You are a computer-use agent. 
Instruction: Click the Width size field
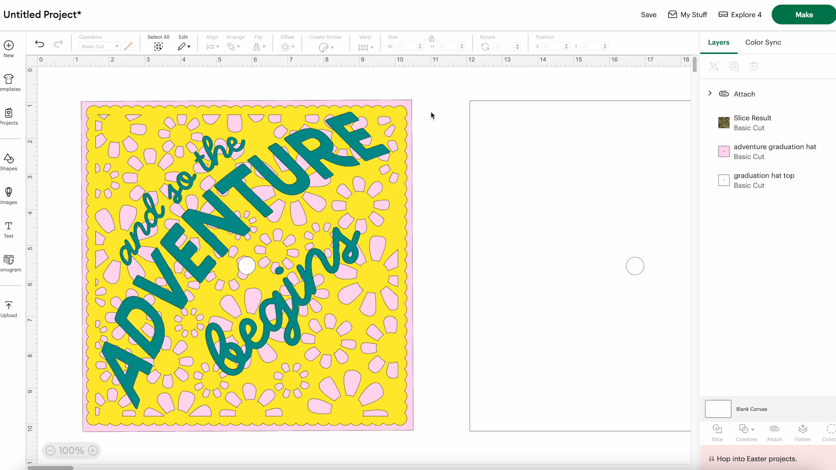click(x=409, y=47)
